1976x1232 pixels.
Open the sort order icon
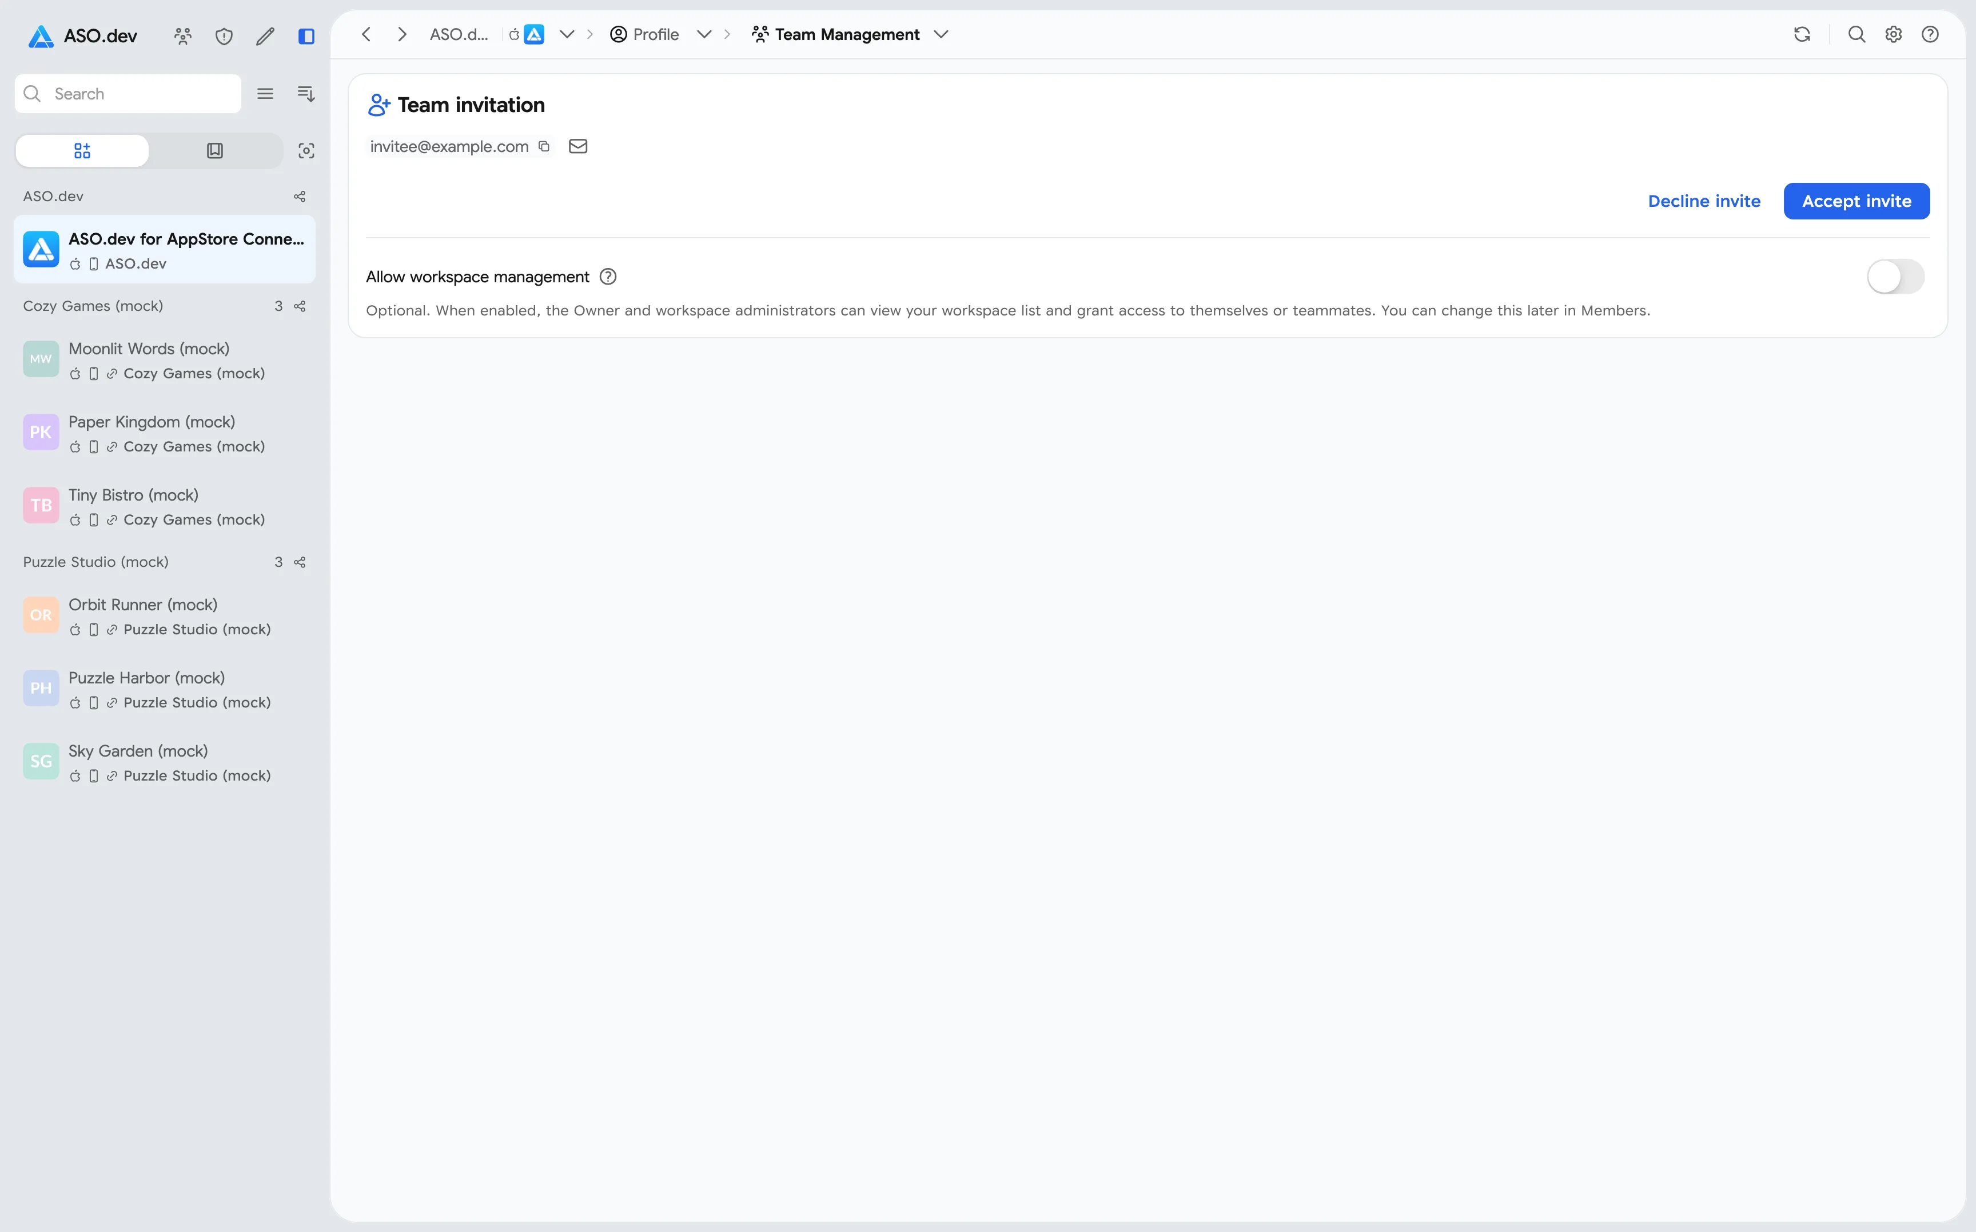pyautogui.click(x=306, y=94)
